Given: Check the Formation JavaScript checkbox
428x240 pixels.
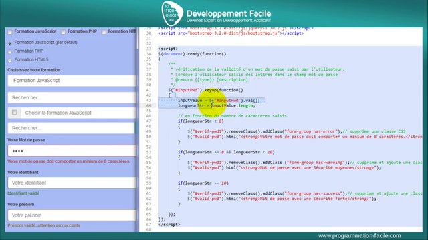Looking at the screenshot, I should [x=10, y=32].
